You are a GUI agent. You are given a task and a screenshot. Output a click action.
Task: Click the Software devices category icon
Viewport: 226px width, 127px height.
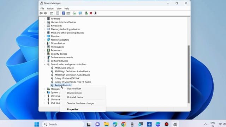tap(48, 61)
